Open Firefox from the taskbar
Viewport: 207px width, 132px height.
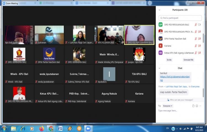coord(42,128)
